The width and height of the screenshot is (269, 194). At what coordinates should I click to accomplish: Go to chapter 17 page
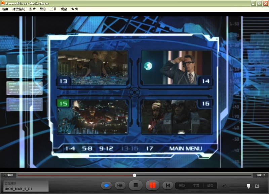[x=149, y=148]
